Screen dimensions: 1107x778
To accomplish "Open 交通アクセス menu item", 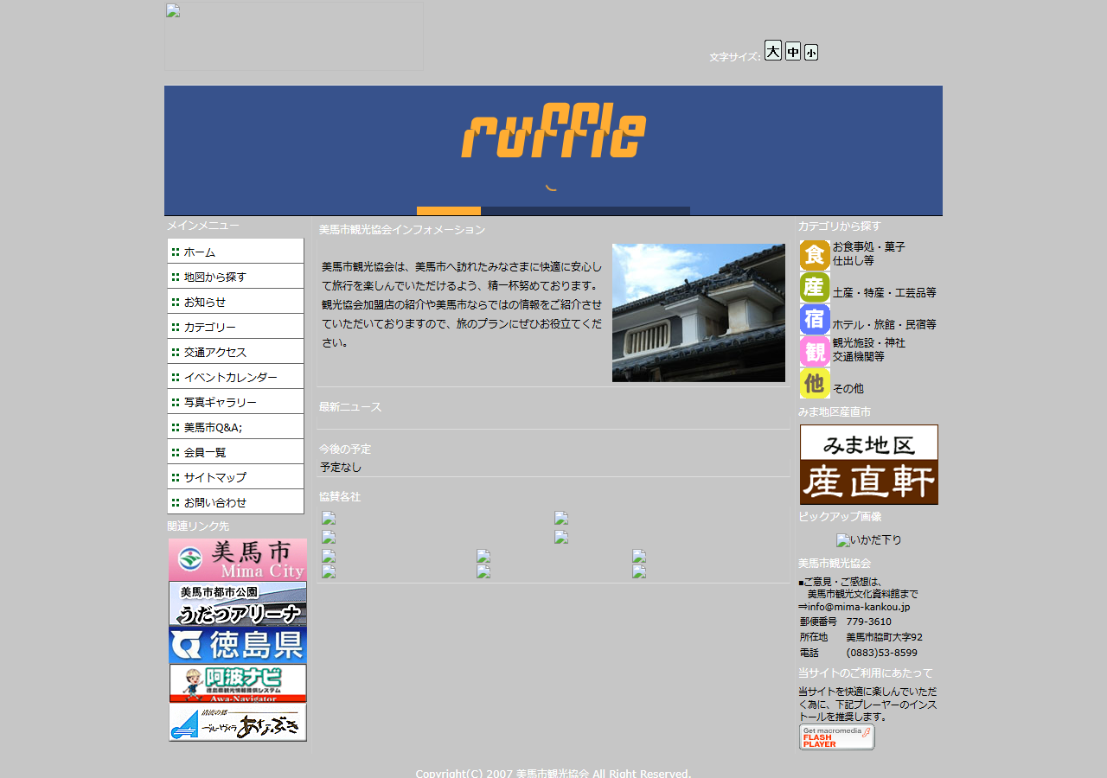I will pos(235,352).
